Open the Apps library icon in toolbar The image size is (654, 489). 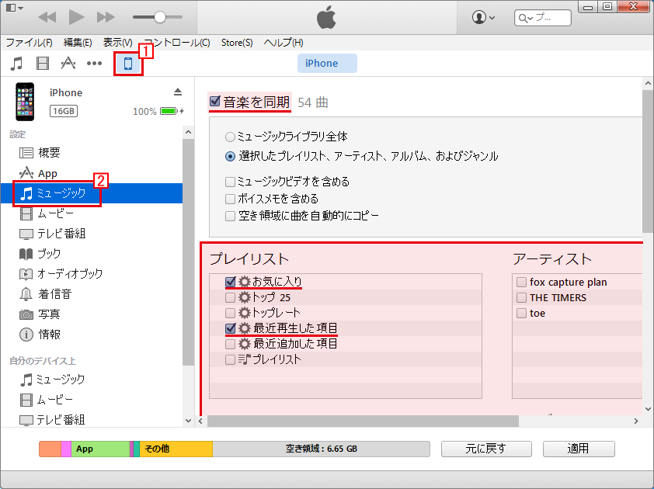tap(68, 64)
